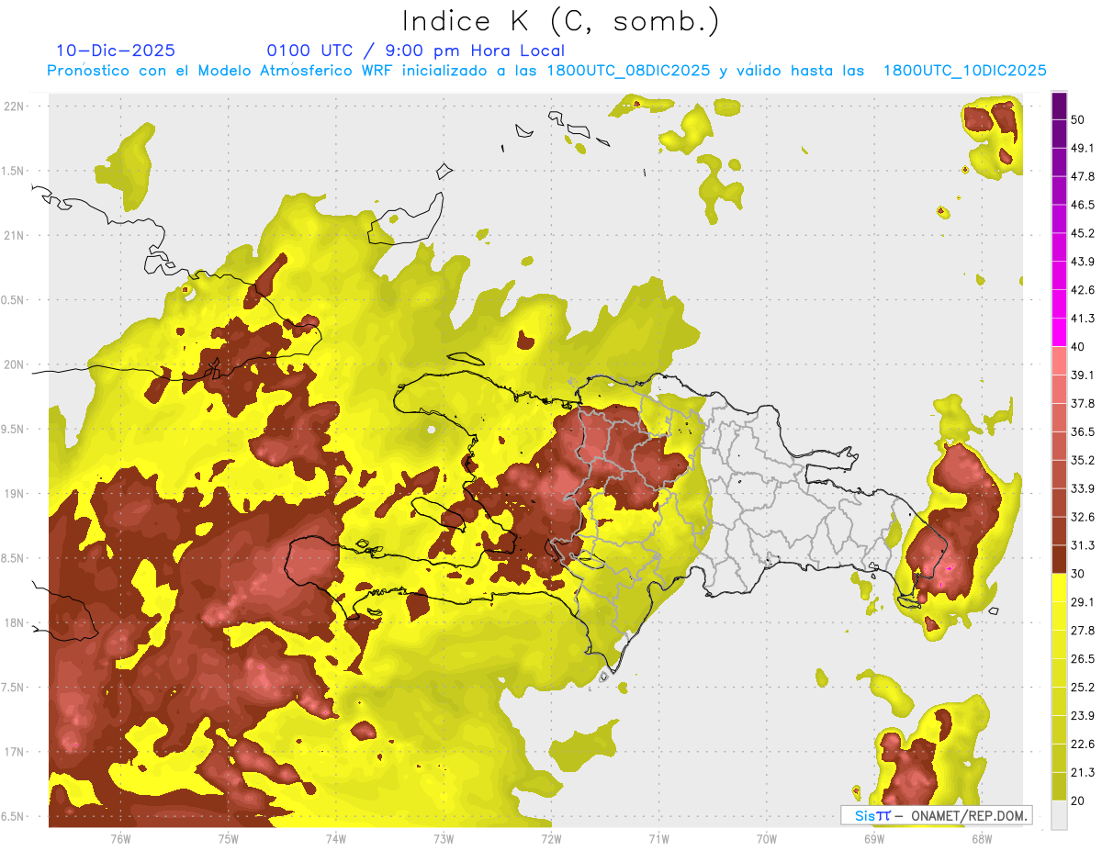Select the "49.1" colorbar value
The width and height of the screenshot is (1102, 851).
coord(1083,148)
